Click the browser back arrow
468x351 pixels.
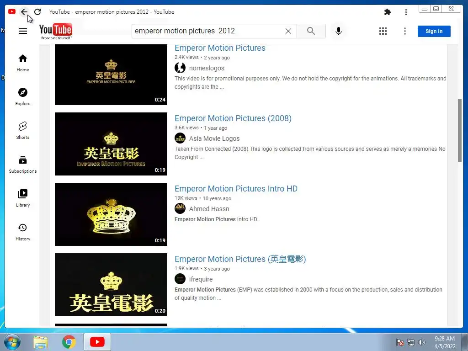click(x=24, y=12)
